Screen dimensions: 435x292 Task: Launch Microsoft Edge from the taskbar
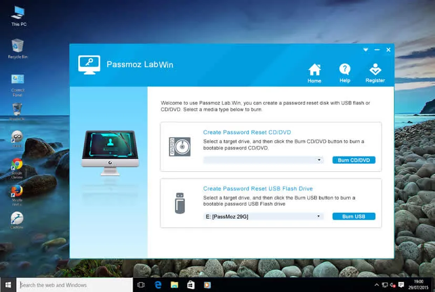pos(158,285)
